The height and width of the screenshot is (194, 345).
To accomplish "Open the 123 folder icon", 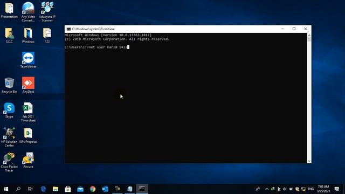I will pyautogui.click(x=47, y=35).
